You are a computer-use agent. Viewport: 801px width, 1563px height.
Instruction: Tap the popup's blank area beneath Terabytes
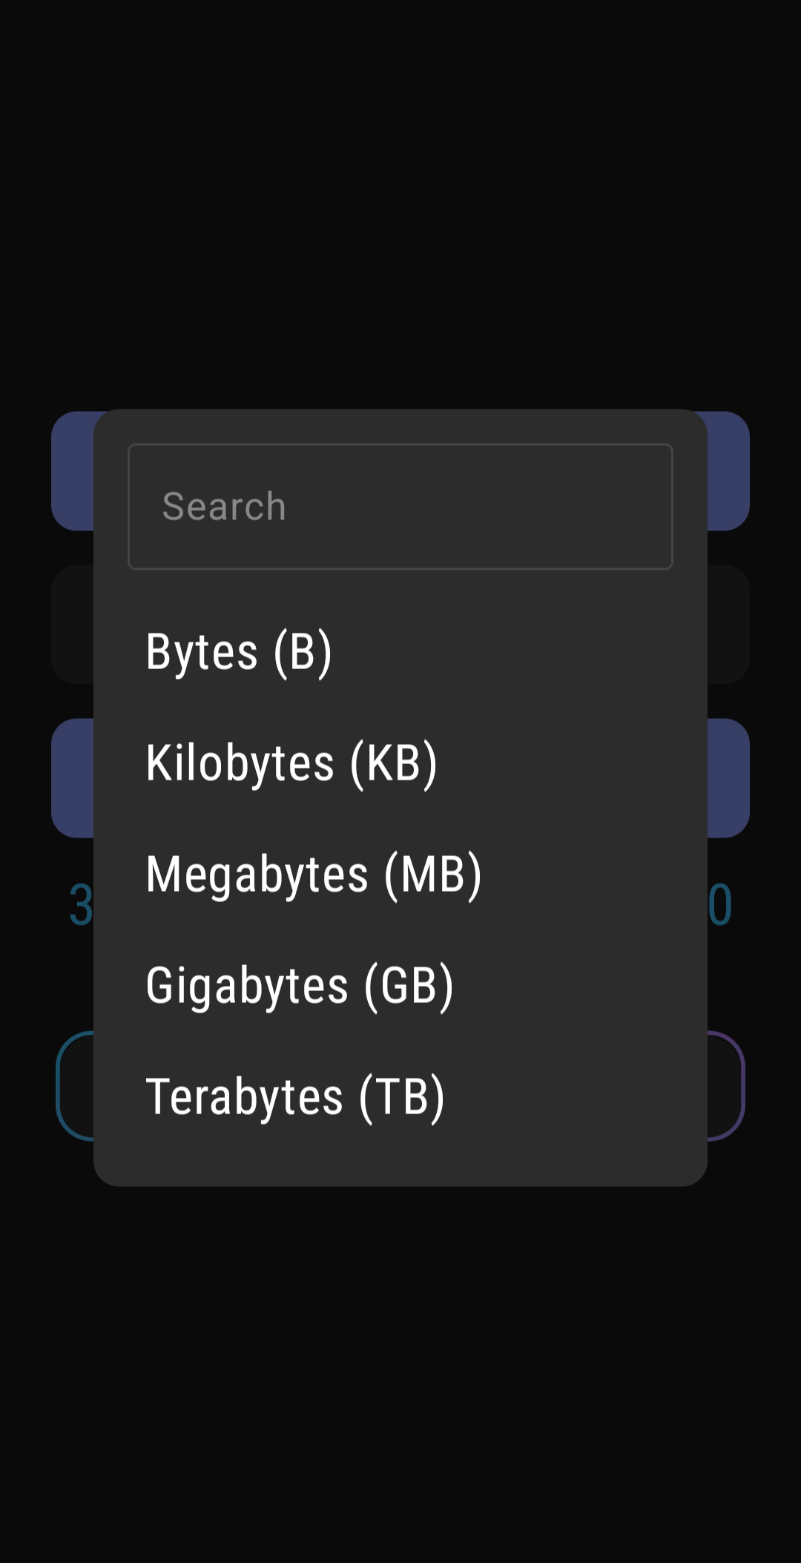pyautogui.click(x=400, y=1161)
